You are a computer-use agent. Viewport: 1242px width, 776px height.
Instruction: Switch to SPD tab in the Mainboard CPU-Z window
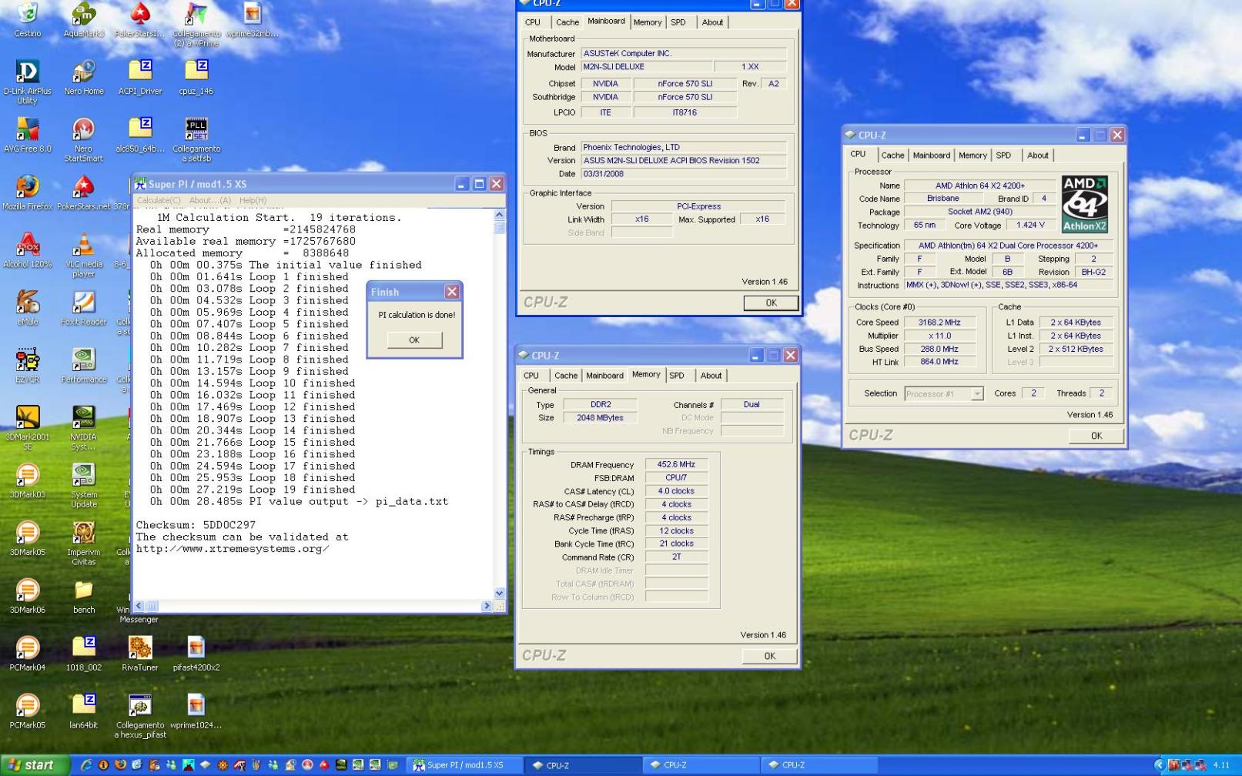tap(678, 22)
